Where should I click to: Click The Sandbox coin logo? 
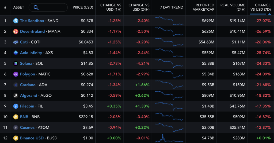pyautogui.click(x=16, y=21)
